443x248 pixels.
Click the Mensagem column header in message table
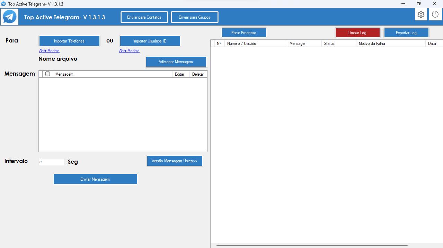pos(112,74)
